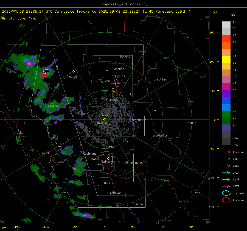The image size is (247, 231).
Task: Click the bright orange 57-60 dBZ swatch
Action: click(226, 45)
